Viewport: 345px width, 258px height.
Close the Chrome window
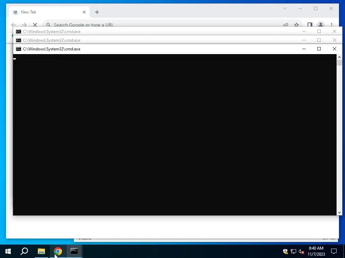click(331, 8)
